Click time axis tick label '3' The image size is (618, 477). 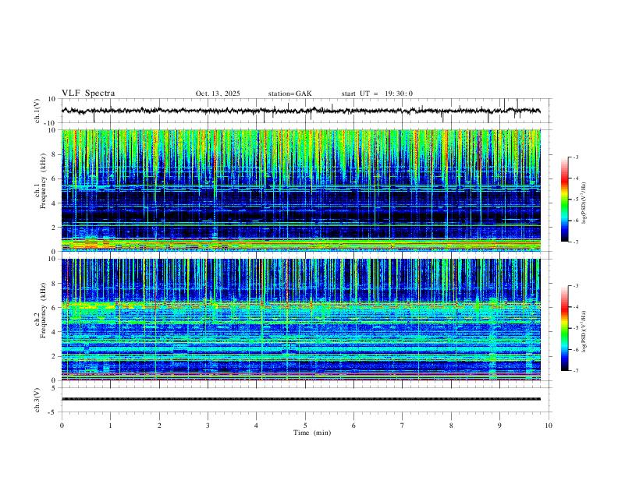[x=208, y=426]
